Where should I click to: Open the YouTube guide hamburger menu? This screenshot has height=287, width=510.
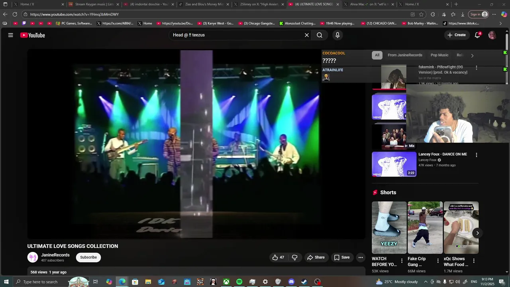[x=11, y=35]
